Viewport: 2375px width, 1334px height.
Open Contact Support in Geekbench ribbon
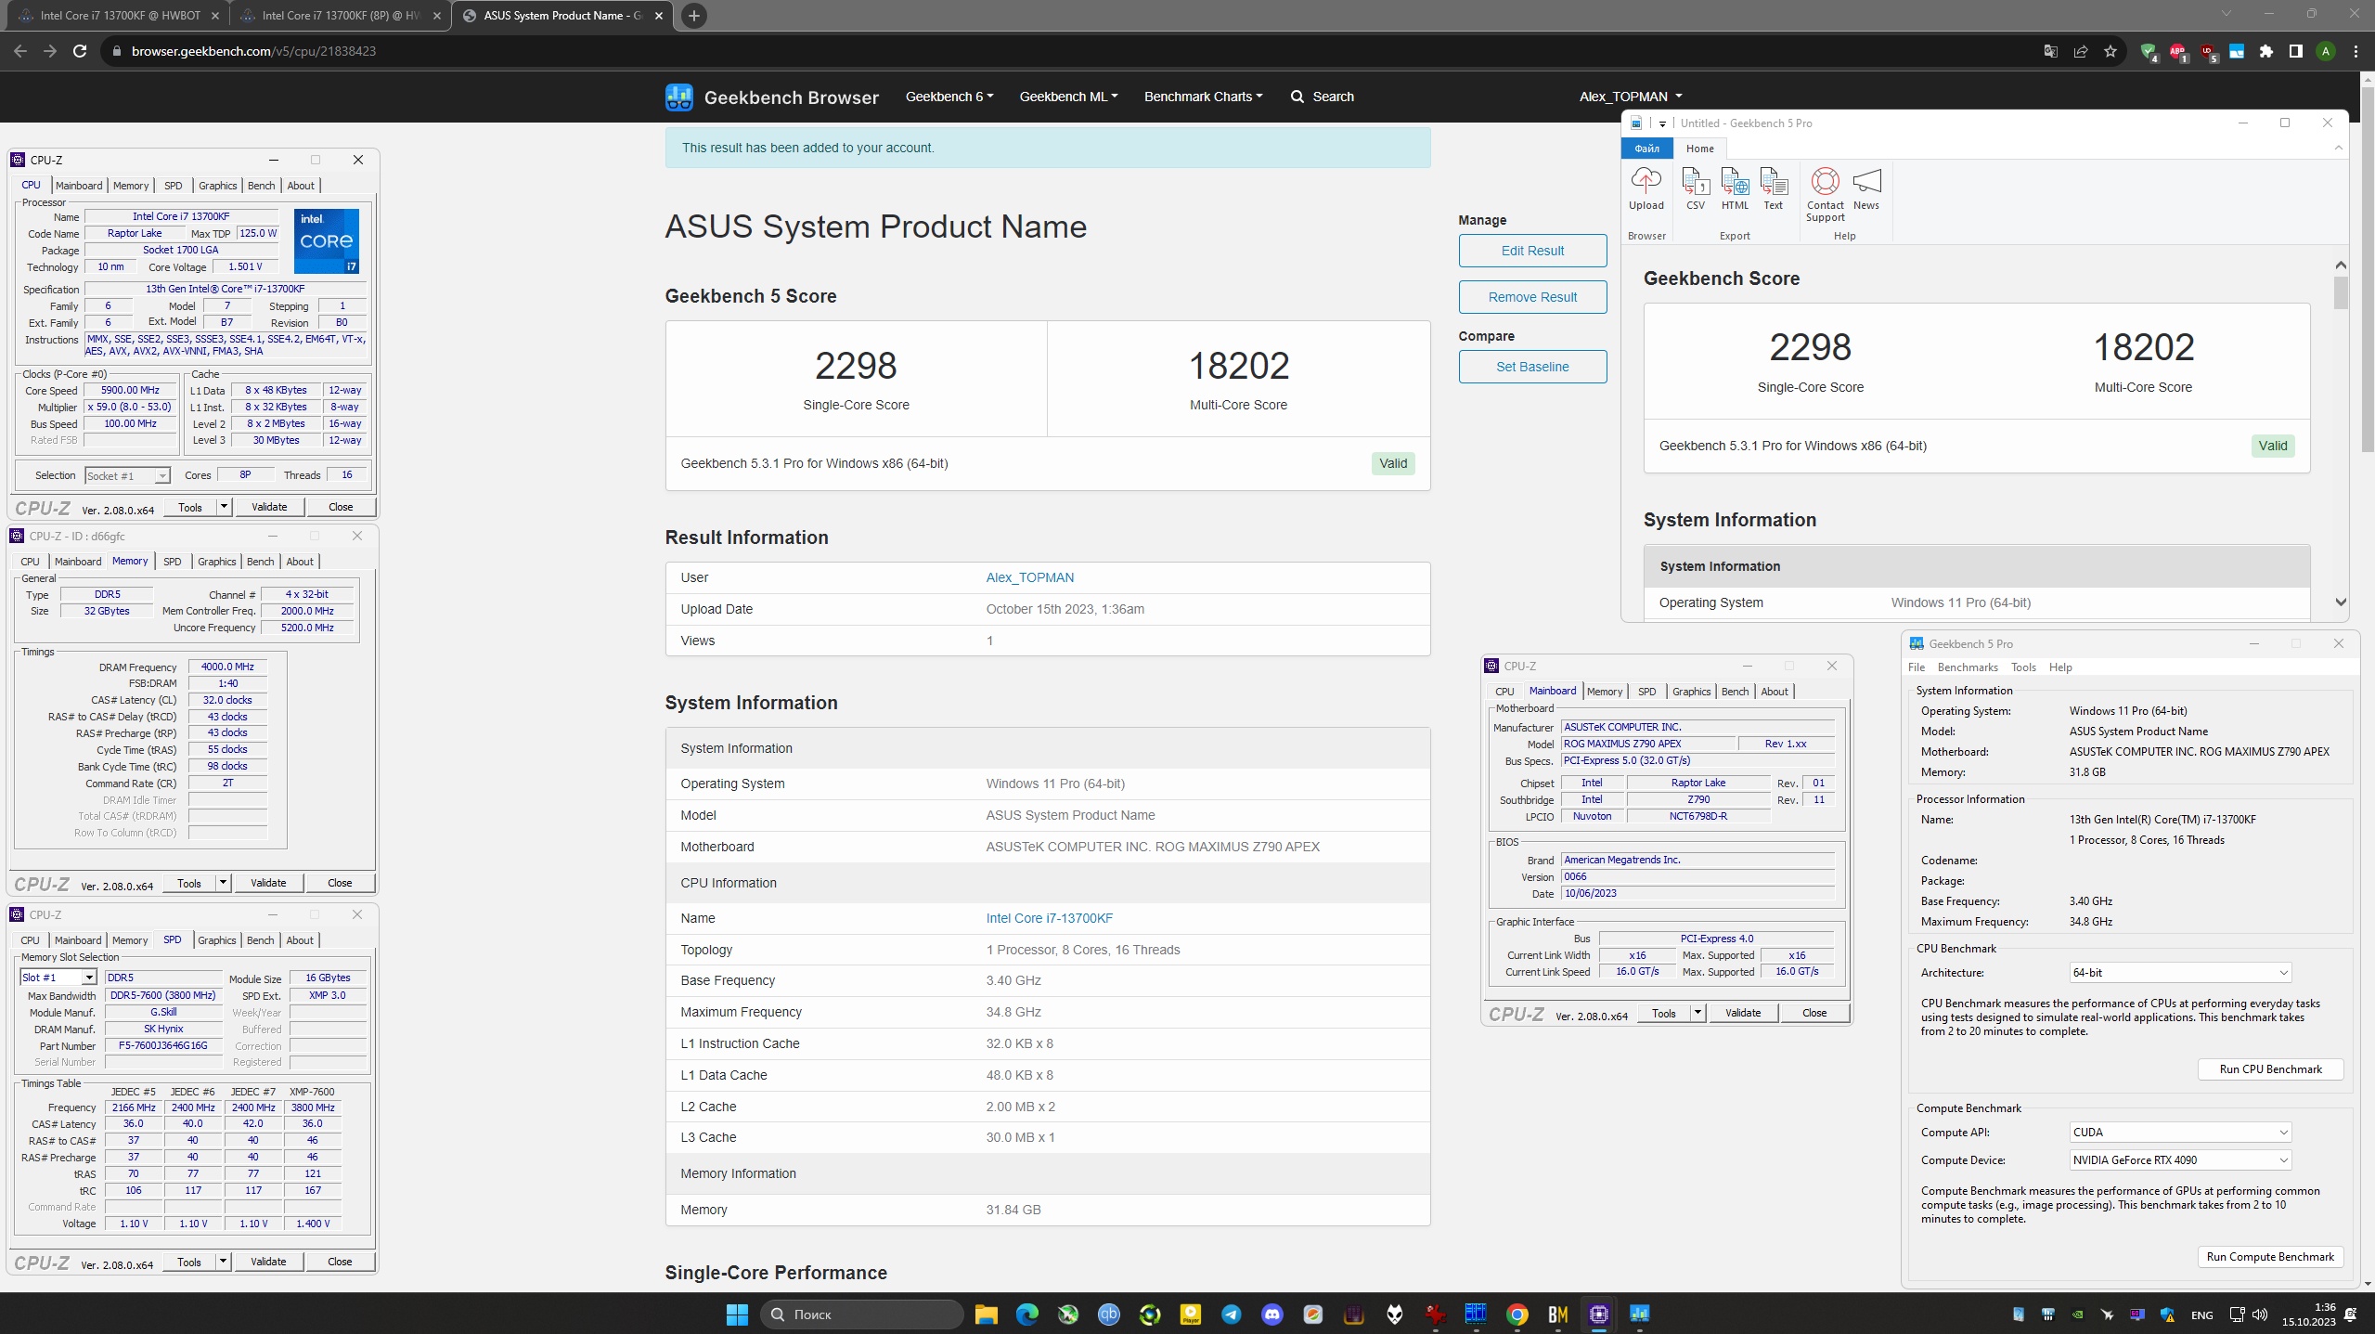[x=1825, y=195]
